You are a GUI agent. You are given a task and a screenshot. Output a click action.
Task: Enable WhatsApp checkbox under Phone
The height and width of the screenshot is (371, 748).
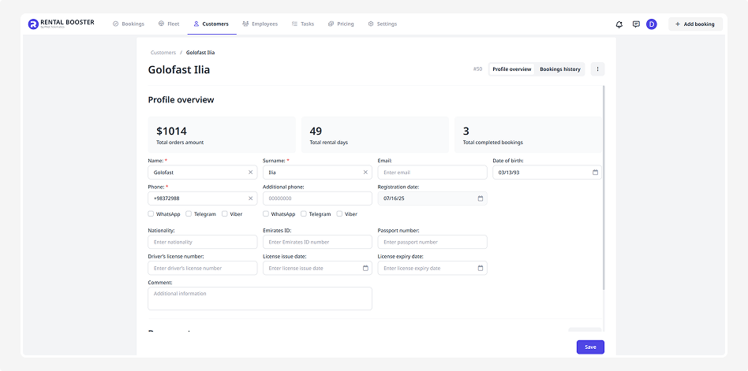pos(151,213)
